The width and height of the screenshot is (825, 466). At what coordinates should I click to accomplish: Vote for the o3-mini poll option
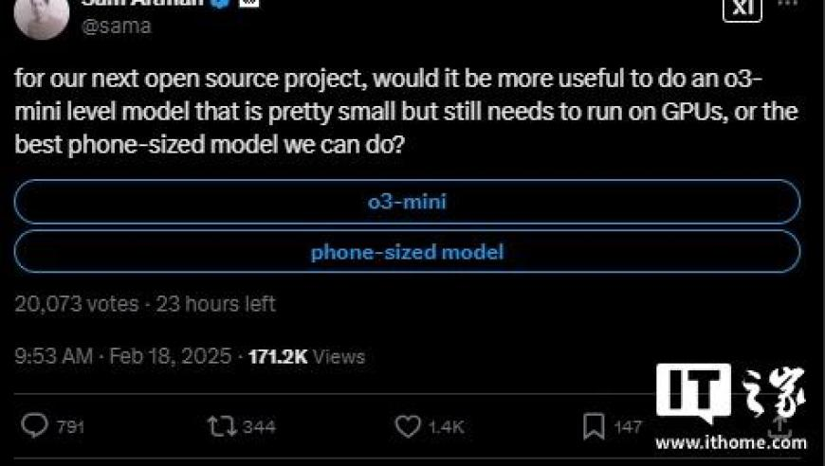pyautogui.click(x=407, y=202)
